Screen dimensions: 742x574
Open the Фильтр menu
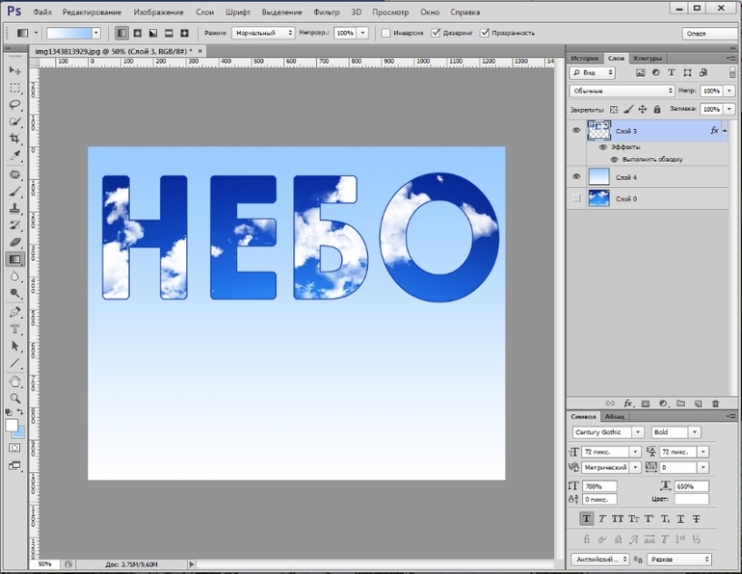(x=326, y=13)
